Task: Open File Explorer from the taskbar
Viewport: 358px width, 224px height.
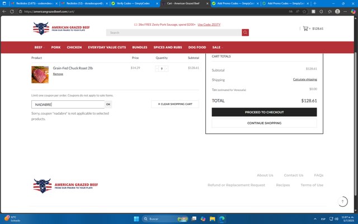Action: coord(213,219)
